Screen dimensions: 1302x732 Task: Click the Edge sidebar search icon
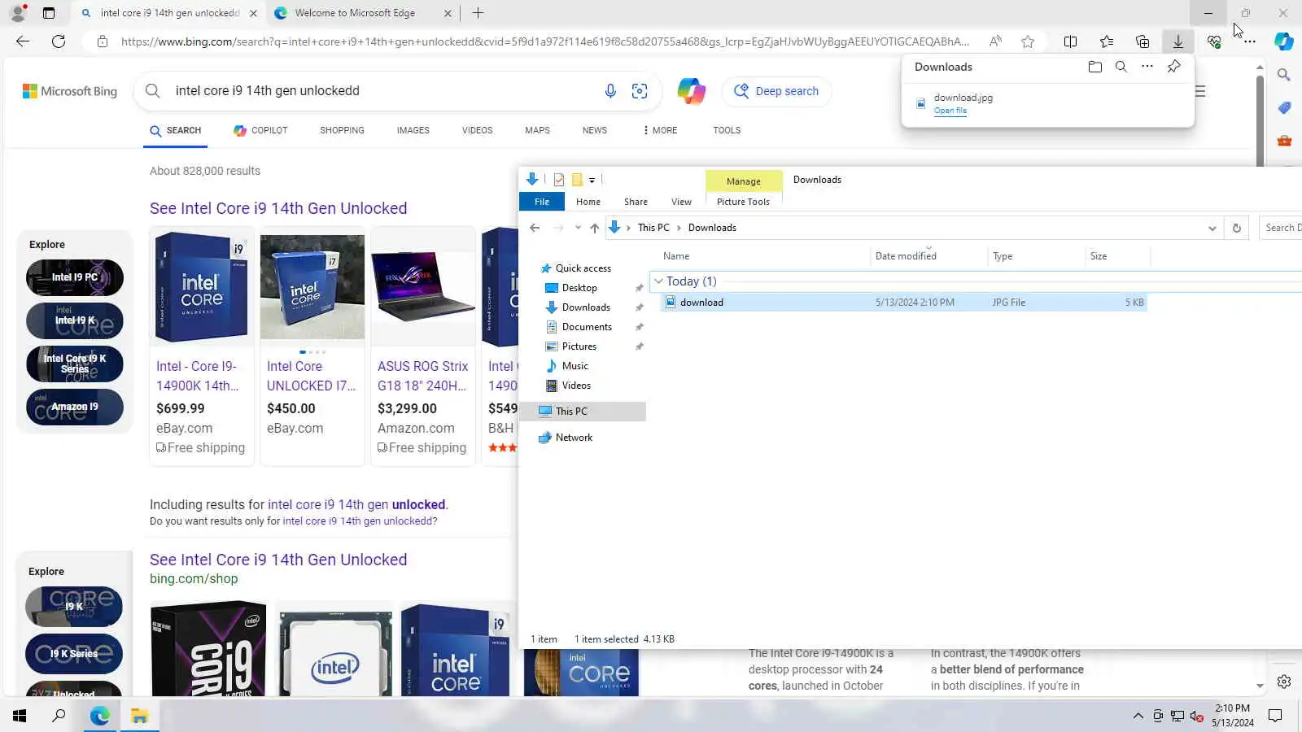click(1284, 75)
